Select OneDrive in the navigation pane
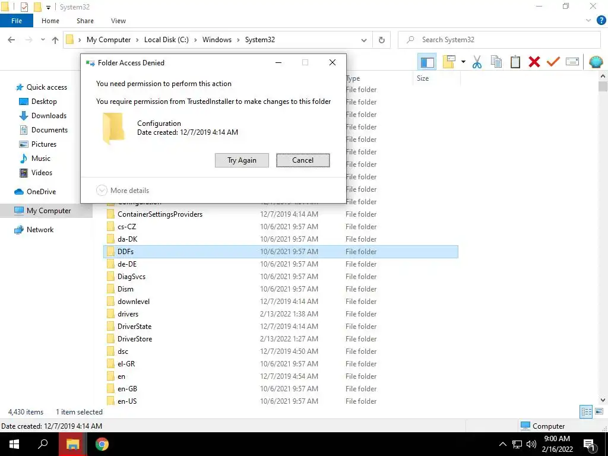Screen dimensions: 608x456 [x=35, y=192]
